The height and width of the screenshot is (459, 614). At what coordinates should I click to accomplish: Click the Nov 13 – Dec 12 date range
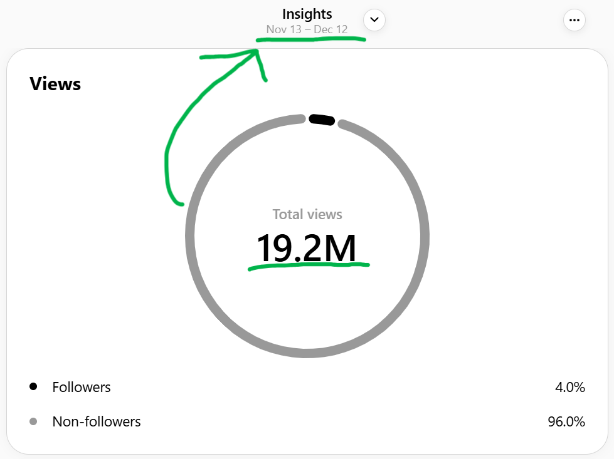click(x=307, y=29)
